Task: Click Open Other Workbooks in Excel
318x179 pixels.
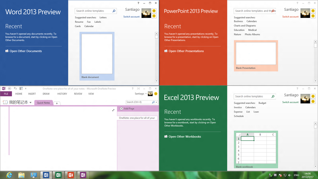Action: (x=183, y=136)
